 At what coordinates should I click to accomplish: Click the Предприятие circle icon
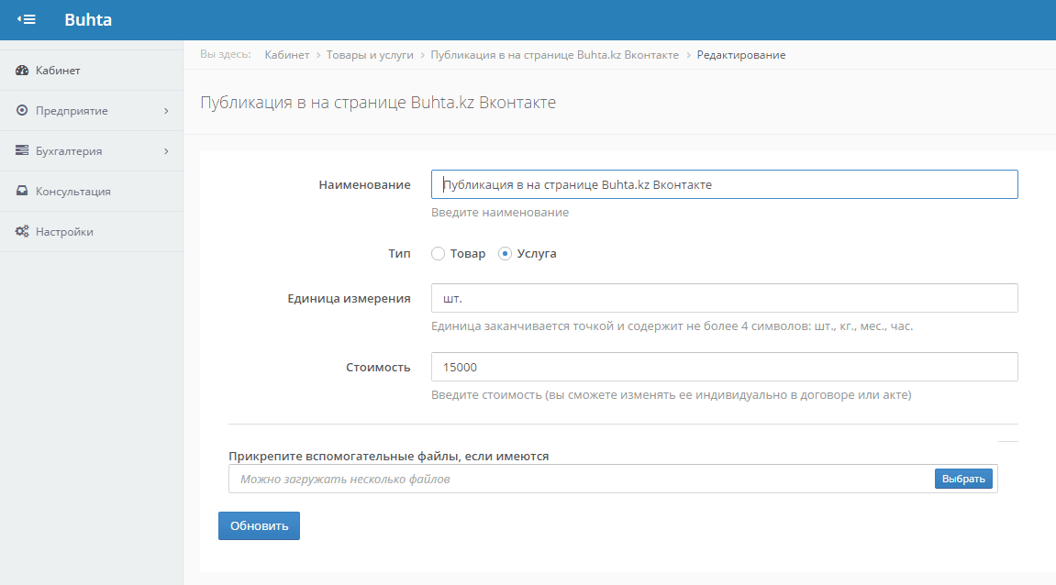(22, 110)
